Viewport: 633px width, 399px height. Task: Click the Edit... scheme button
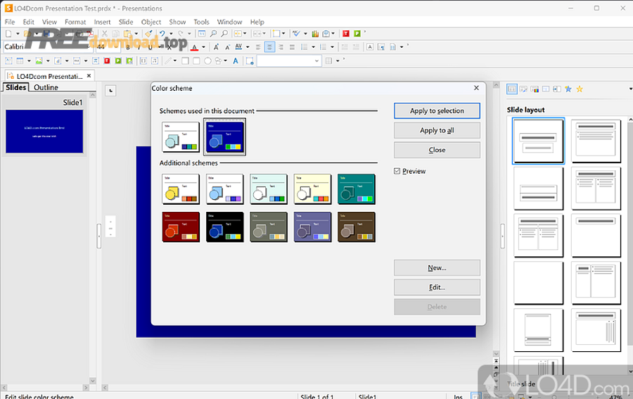click(437, 287)
